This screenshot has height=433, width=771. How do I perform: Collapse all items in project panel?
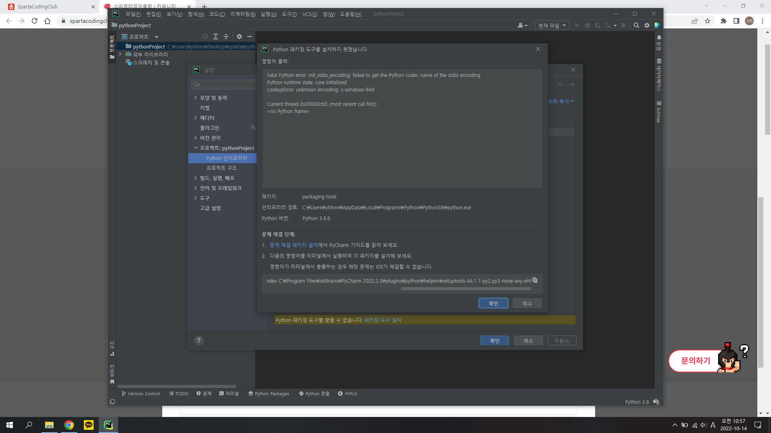[226, 36]
